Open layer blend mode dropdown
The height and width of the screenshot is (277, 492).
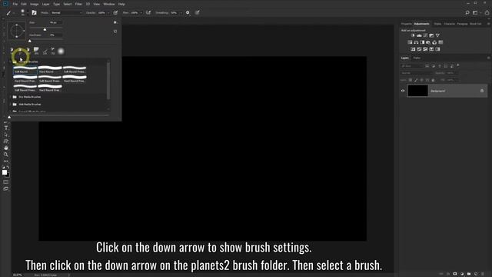416,73
